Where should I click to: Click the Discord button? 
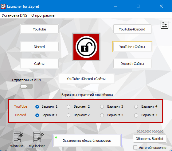40,46
